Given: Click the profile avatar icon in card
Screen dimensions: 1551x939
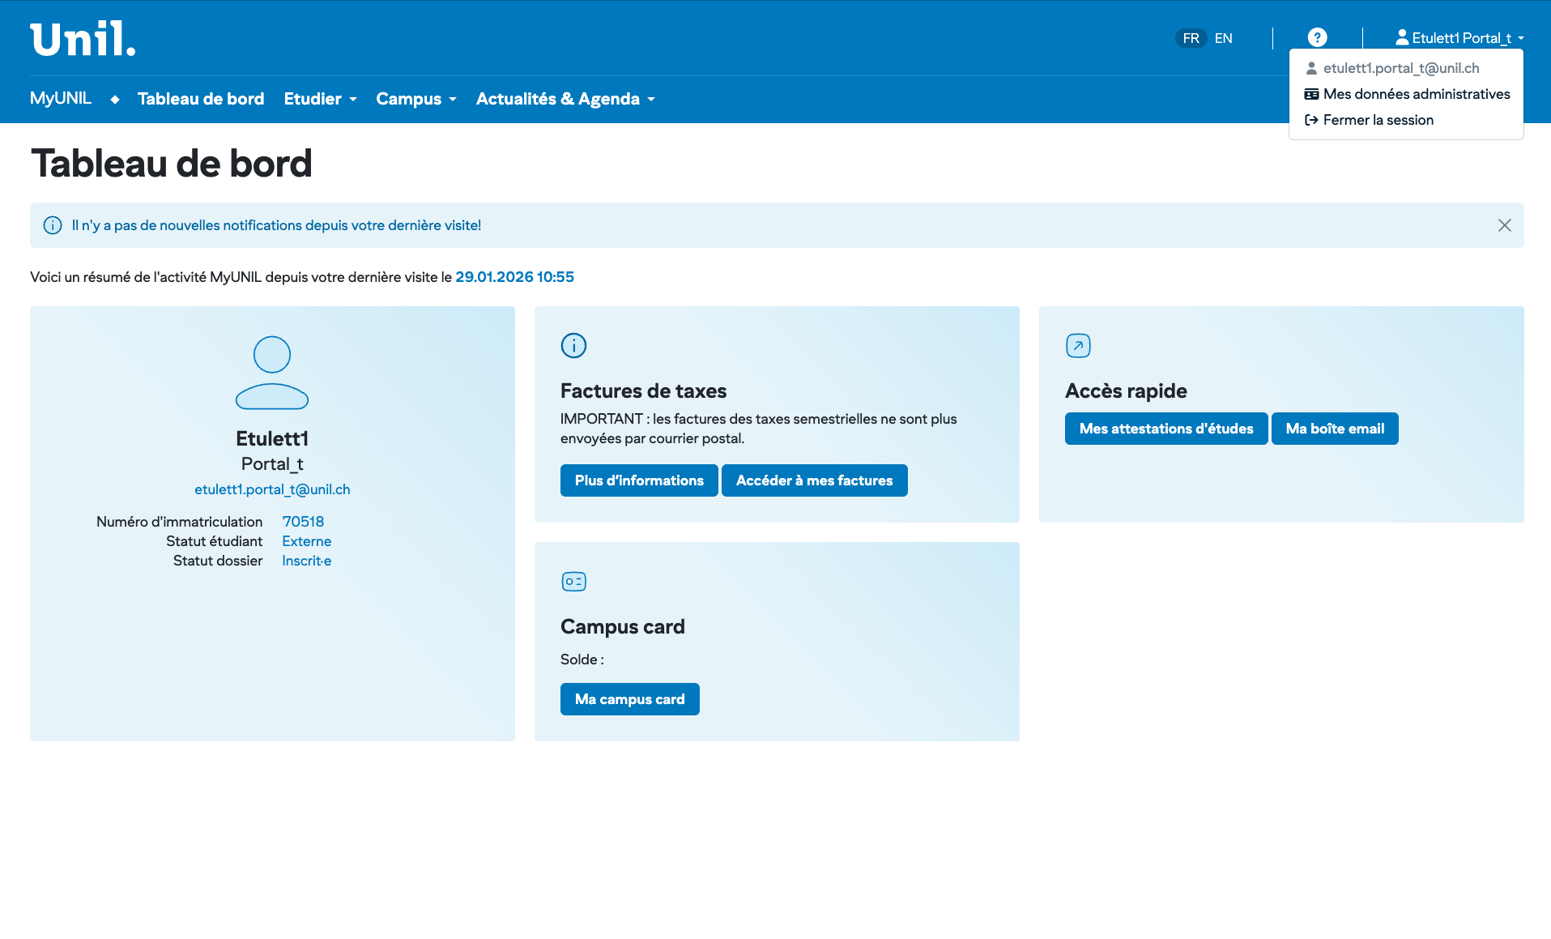Looking at the screenshot, I should (x=272, y=373).
